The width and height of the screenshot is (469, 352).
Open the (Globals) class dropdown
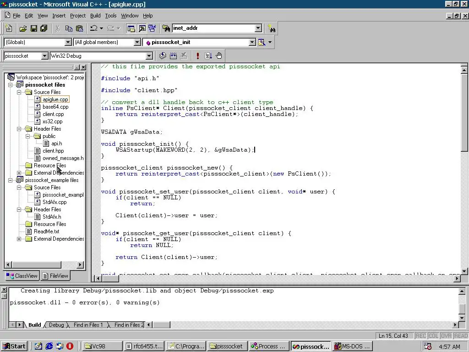[x=68, y=42]
